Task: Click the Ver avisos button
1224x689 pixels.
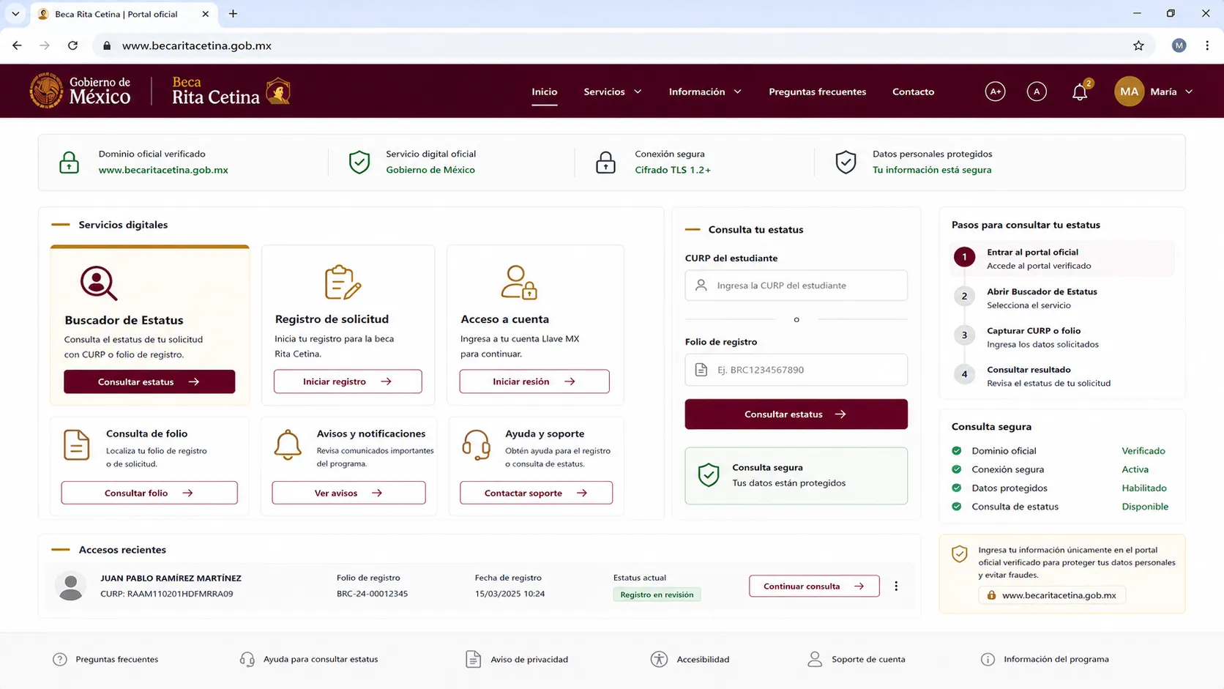Action: tap(348, 493)
